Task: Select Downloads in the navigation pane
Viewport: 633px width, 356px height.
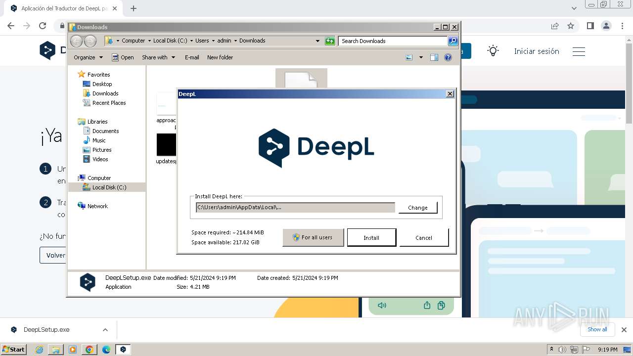Action: [x=105, y=93]
